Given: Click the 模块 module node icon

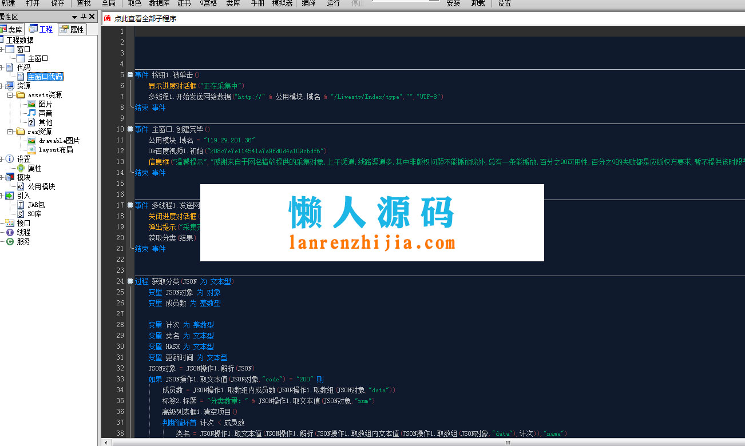Looking at the screenshot, I should click(x=10, y=177).
